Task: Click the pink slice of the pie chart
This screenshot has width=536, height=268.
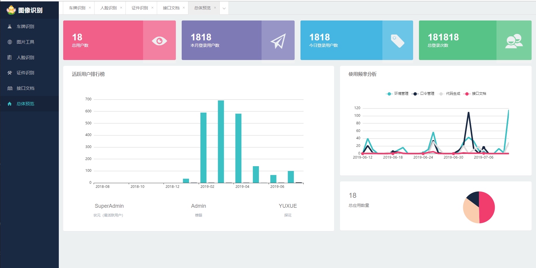Action: (x=488, y=207)
